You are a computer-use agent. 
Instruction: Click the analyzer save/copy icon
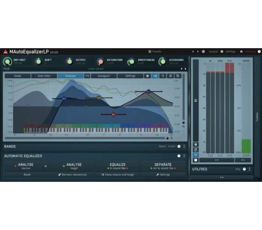[x=178, y=76]
